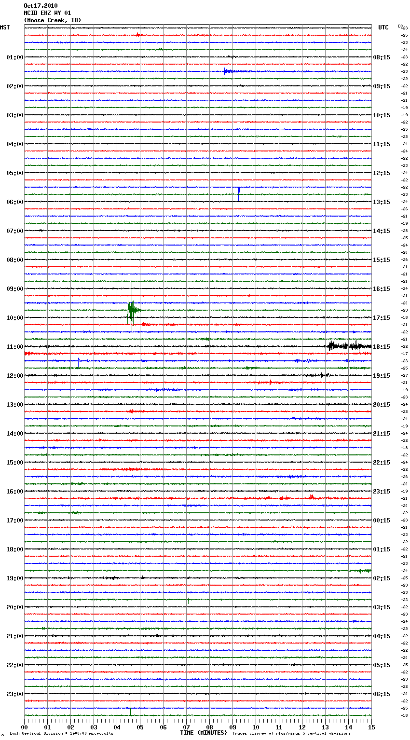410x740 pixels.
Task: Select the 07:00 MST row label
Action: (x=14, y=231)
